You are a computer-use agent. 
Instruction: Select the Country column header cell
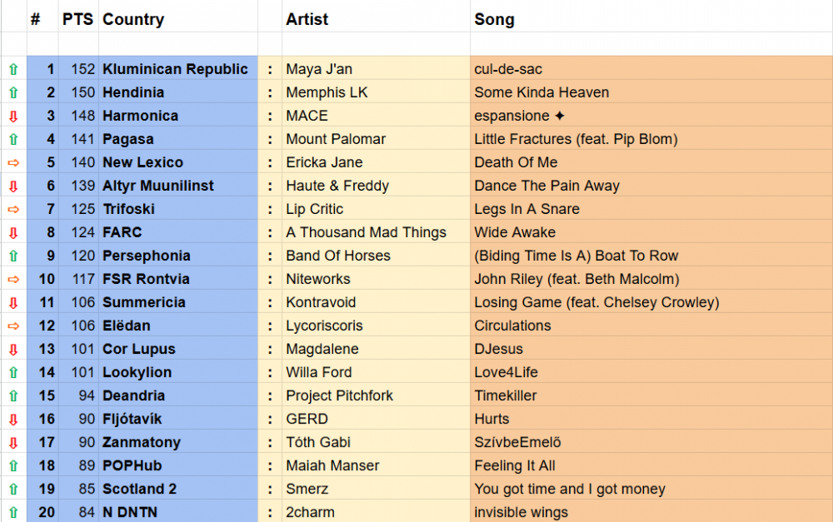click(133, 19)
